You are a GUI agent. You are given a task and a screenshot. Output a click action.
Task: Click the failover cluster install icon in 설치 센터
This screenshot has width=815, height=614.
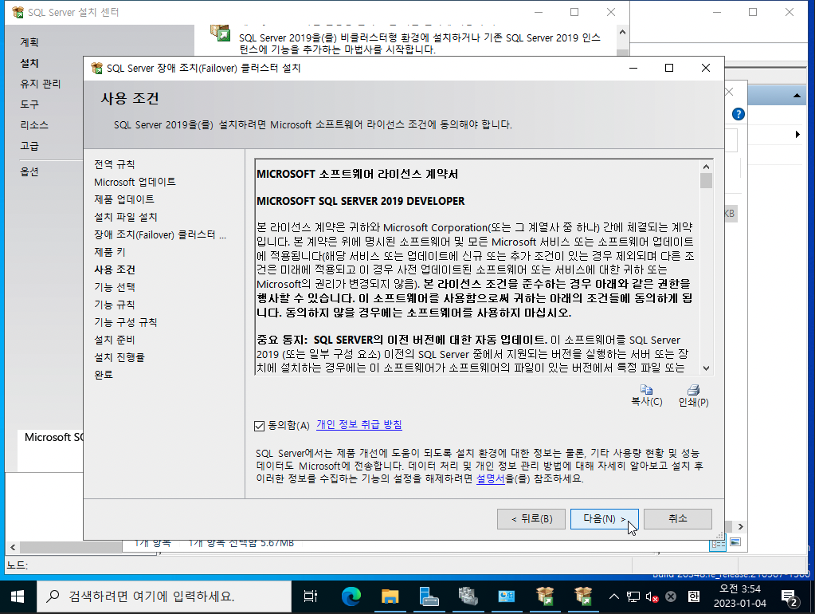click(x=220, y=33)
